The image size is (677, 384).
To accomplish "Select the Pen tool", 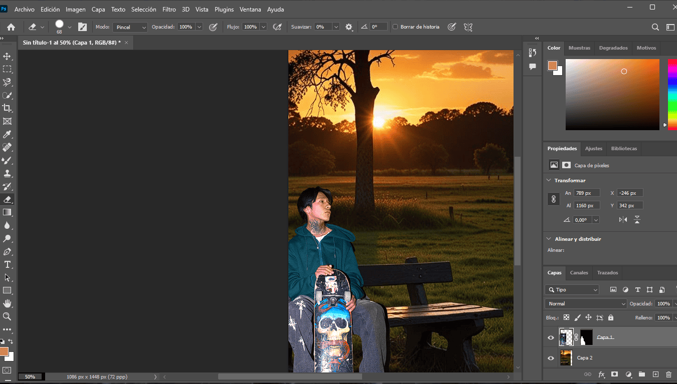I will (x=7, y=251).
